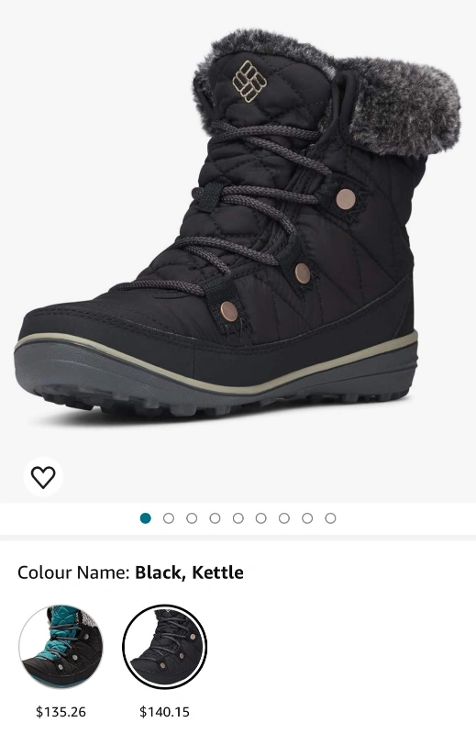Tap the bold "Black, Kettle" text
Screen dimensions: 476x734
pyautogui.click(x=189, y=573)
